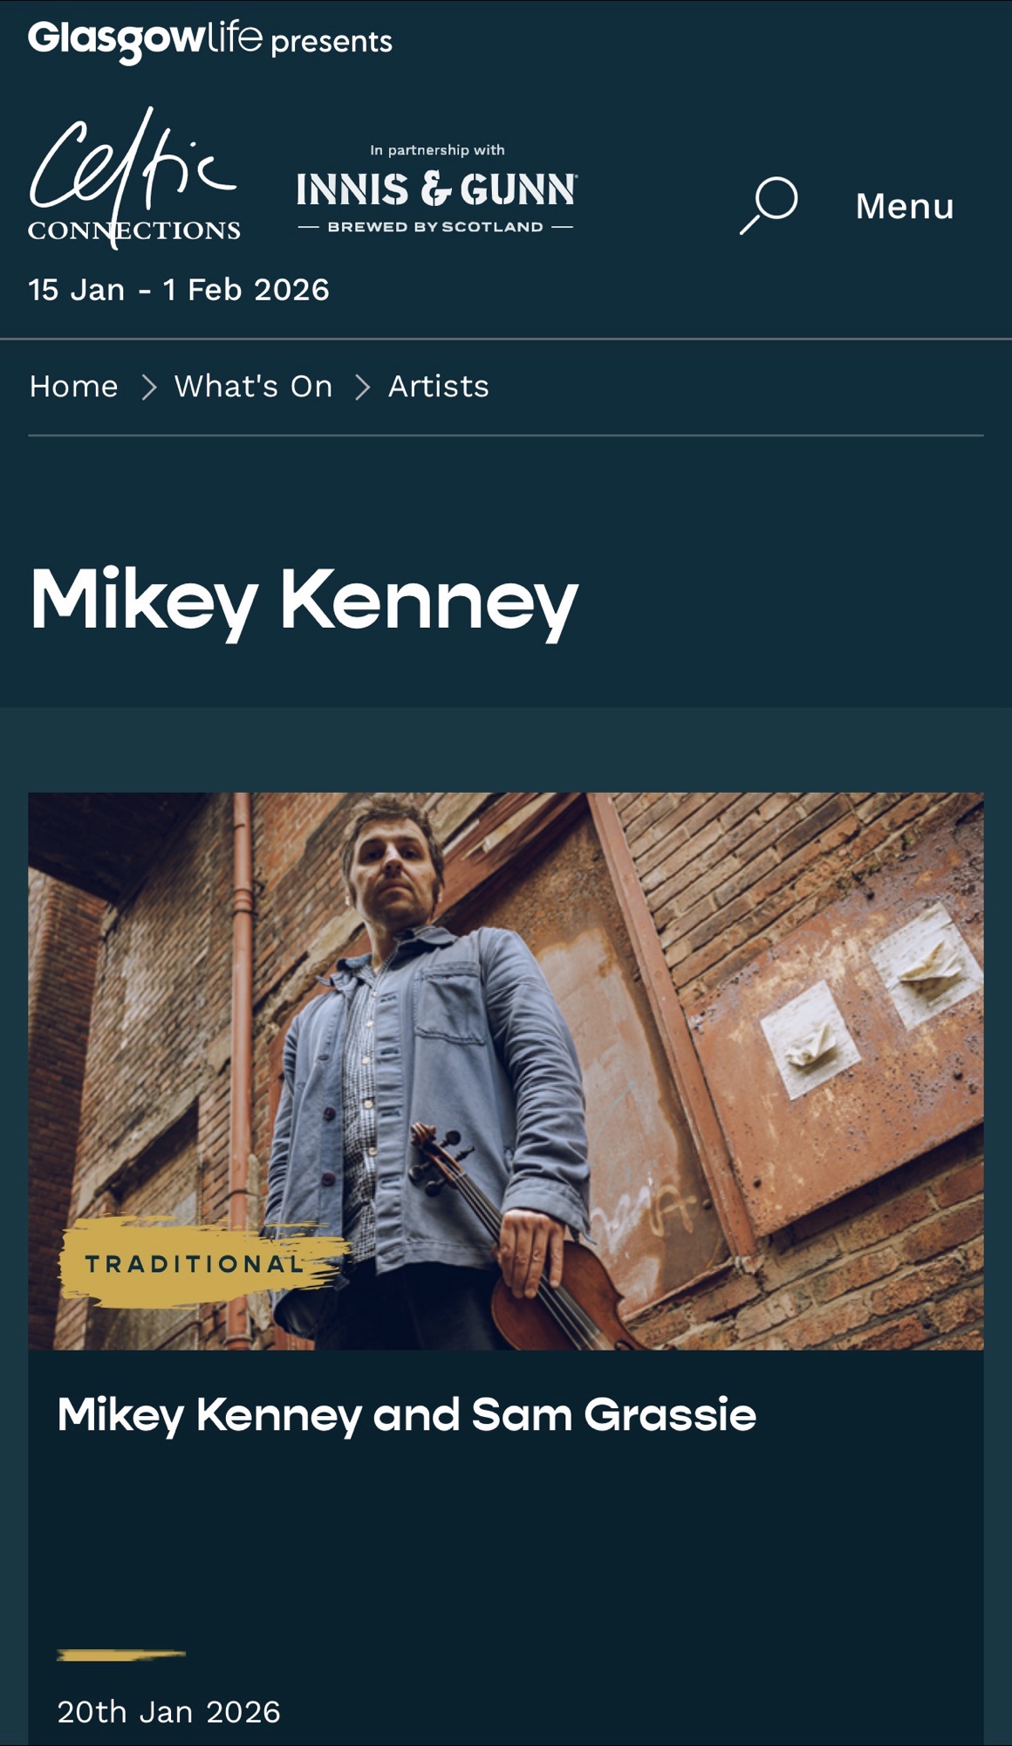This screenshot has height=1746, width=1012.
Task: Click the chevron arrow after Home
Action: coord(149,387)
